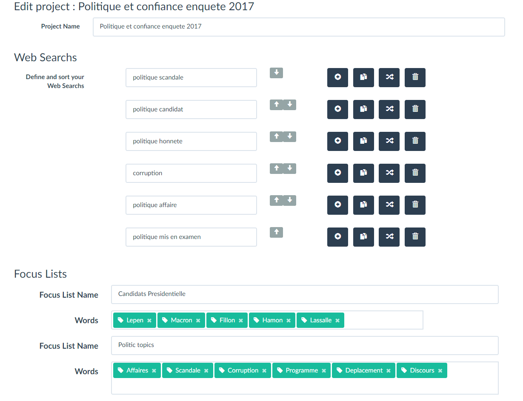Open the trash icon for "politique honnete"
The width and height of the screenshot is (523, 401).
point(415,141)
